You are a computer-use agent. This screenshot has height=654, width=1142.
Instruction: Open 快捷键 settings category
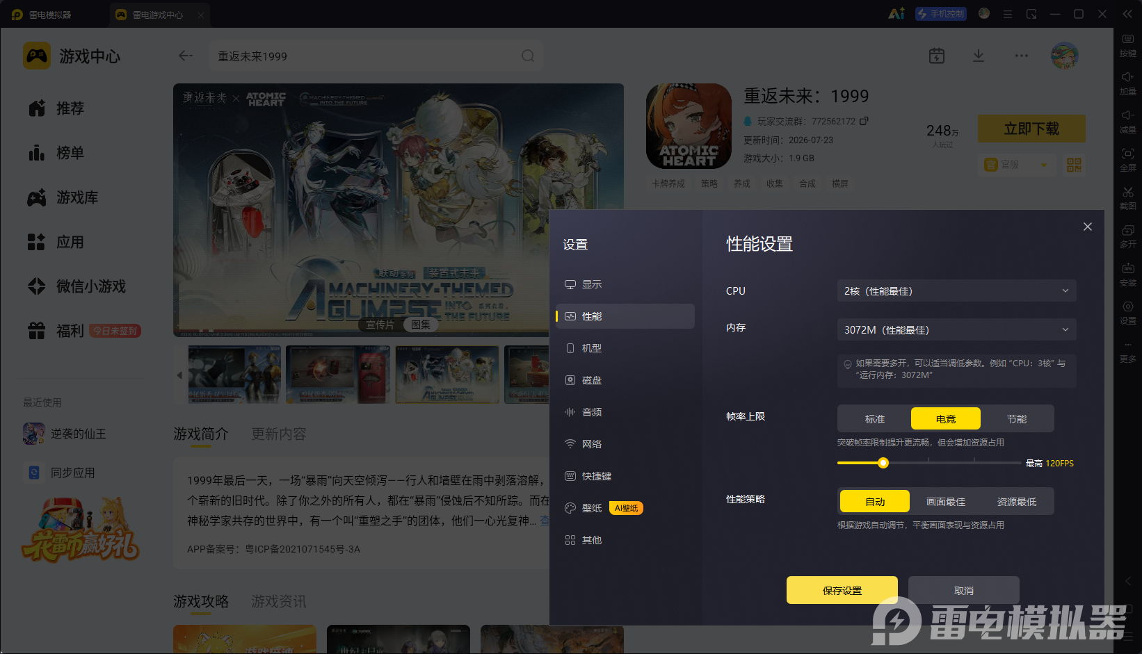point(625,476)
